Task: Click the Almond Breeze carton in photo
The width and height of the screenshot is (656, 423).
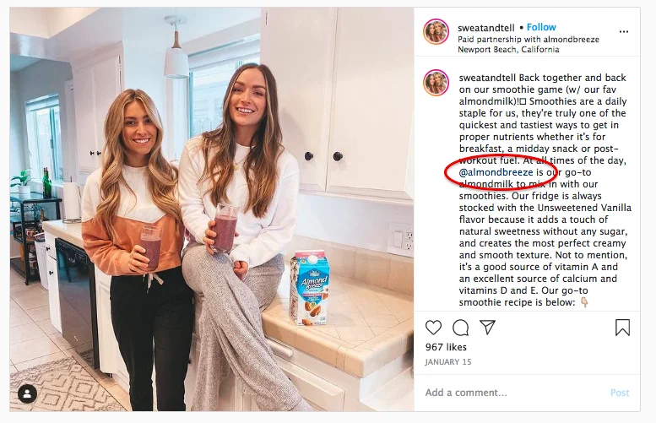Action: [x=310, y=288]
